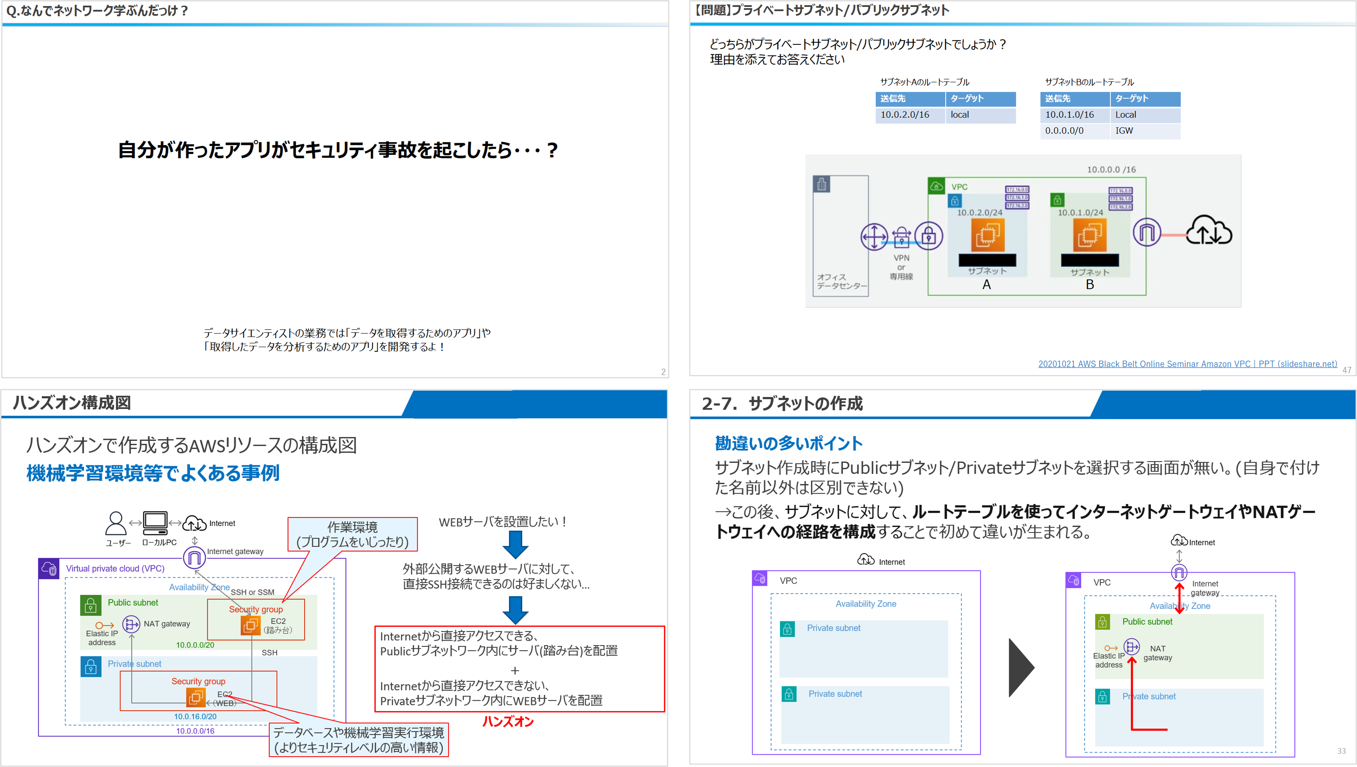Click the データベースや機械学習実行環境 callout box
The height and width of the screenshot is (767, 1357).
pos(358,740)
